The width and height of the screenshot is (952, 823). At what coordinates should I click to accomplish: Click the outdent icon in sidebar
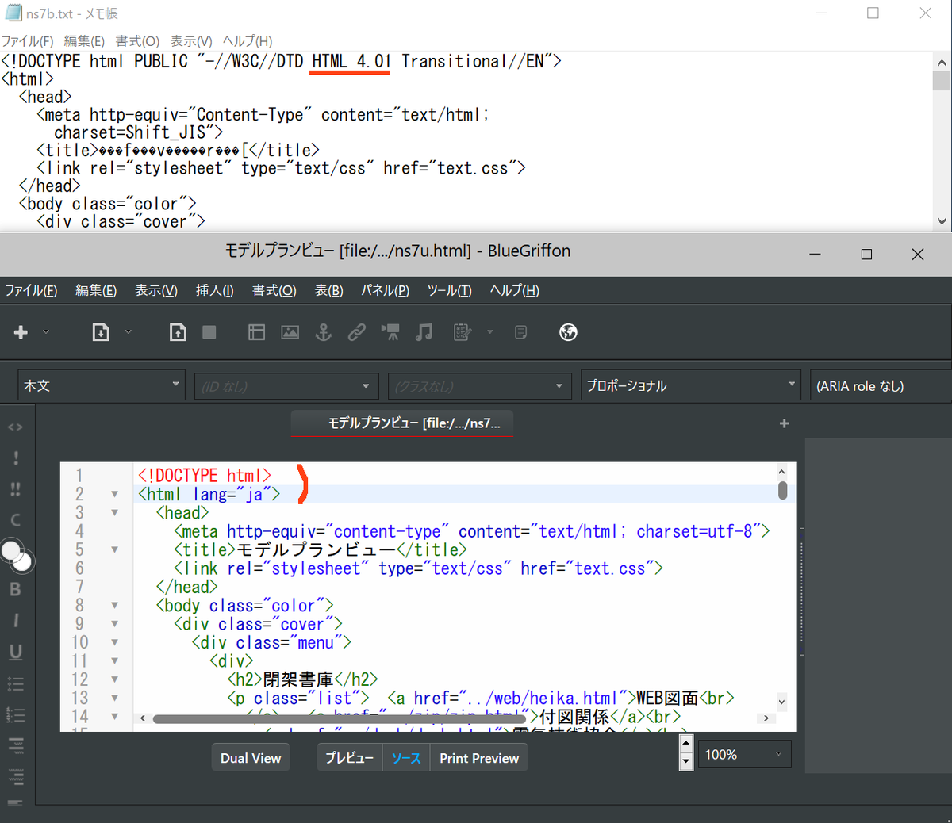(x=15, y=746)
